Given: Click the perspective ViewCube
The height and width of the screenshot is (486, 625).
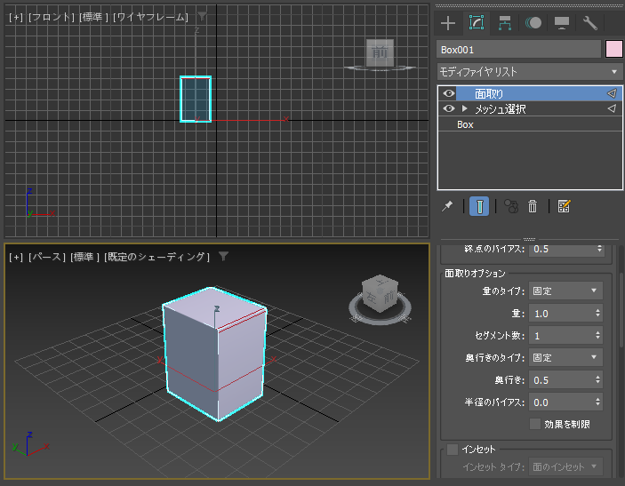Looking at the screenshot, I should (x=380, y=293).
